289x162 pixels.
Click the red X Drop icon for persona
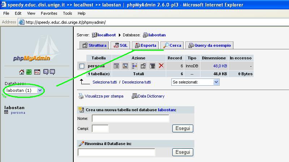[161, 66]
